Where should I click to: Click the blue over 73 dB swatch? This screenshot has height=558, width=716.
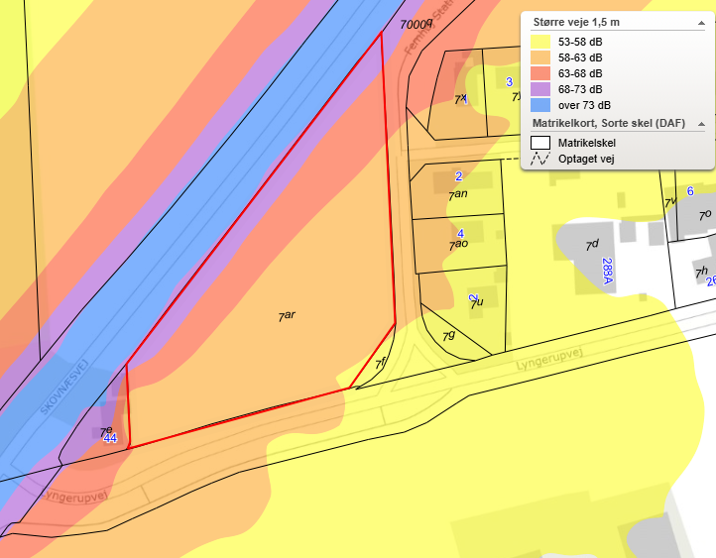click(x=540, y=105)
